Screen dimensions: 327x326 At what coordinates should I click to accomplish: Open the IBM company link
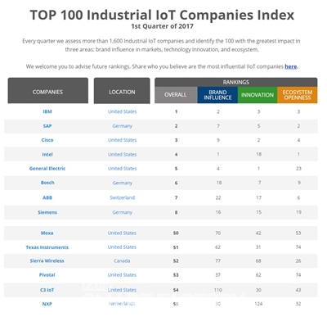47,111
